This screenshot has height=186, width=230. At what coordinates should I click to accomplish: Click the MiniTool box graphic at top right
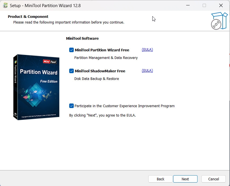(x=219, y=20)
